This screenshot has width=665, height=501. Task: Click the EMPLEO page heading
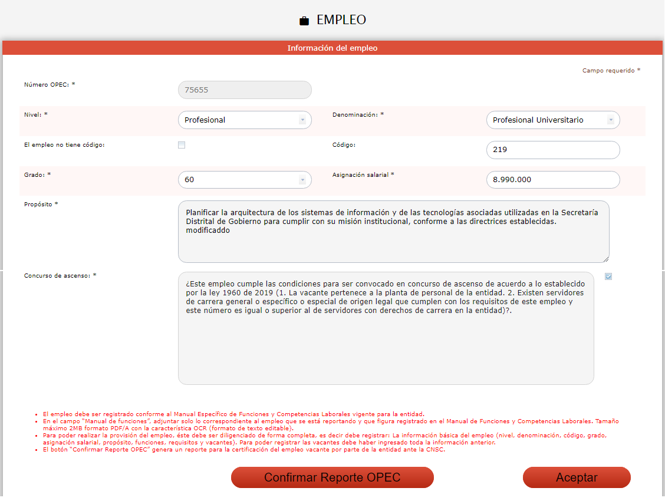[341, 20]
